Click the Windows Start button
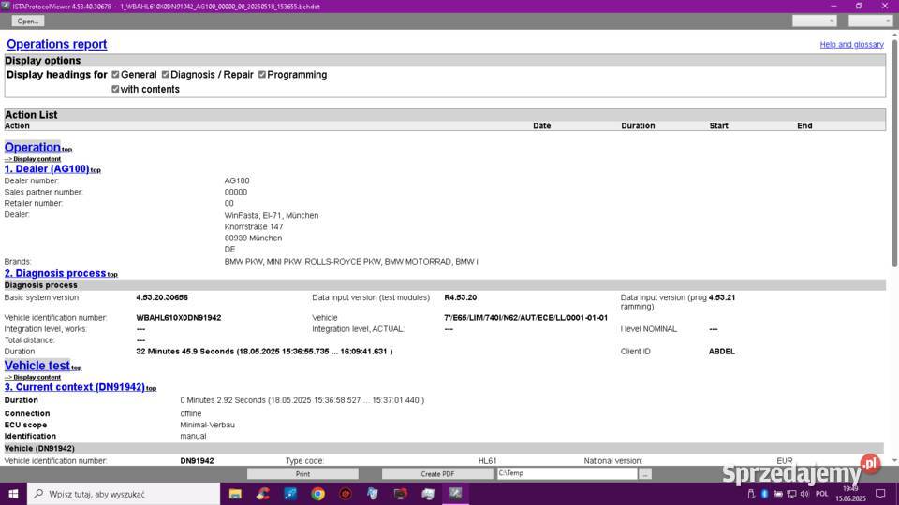This screenshot has height=505, width=899. [x=13, y=493]
